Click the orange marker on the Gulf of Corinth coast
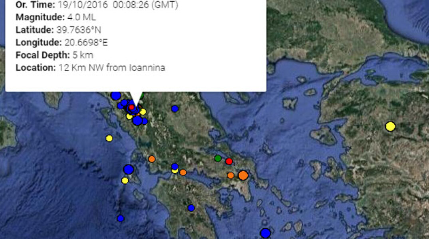 click(x=183, y=172)
